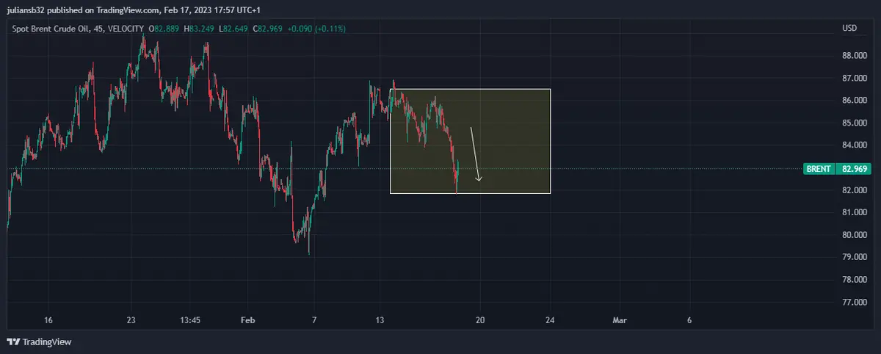The image size is (881, 354).
Task: Click the Feb label on the time axis
Action: coord(248,320)
